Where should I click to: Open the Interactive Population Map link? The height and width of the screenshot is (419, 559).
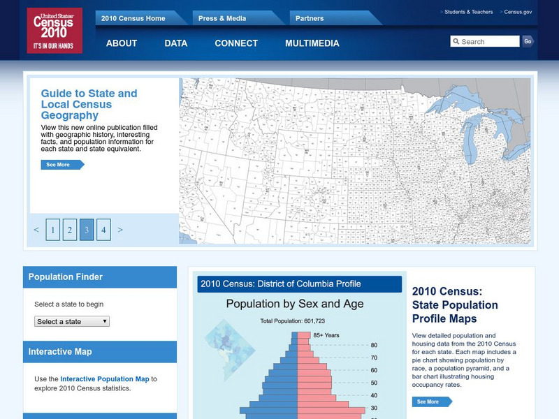pos(104,378)
